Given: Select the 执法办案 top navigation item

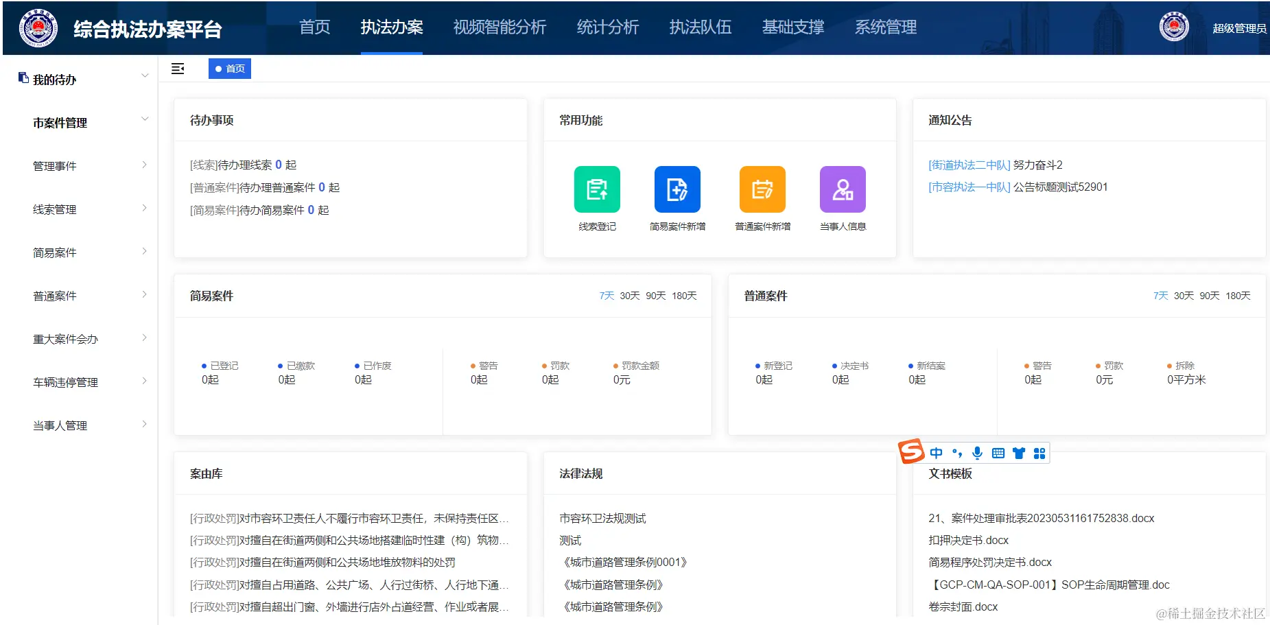Looking at the screenshot, I should [392, 27].
